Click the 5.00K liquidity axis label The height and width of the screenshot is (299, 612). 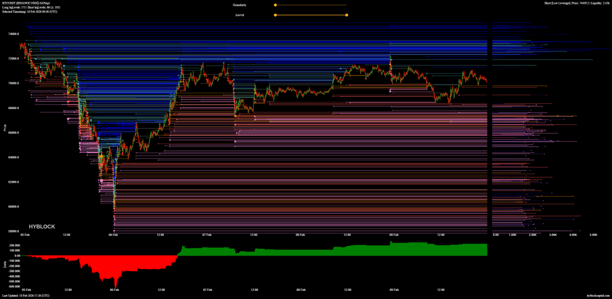pos(593,235)
